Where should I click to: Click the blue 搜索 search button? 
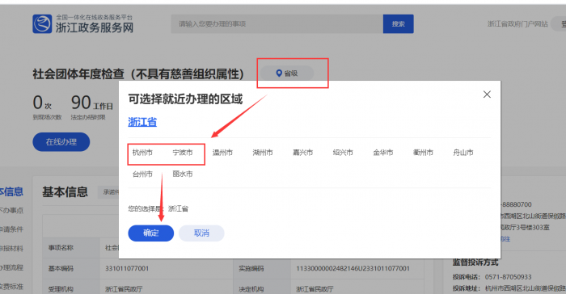pos(398,23)
